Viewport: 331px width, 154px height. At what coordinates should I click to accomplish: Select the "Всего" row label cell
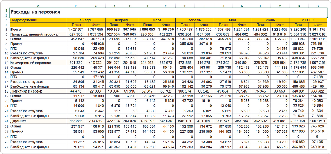point(16,30)
